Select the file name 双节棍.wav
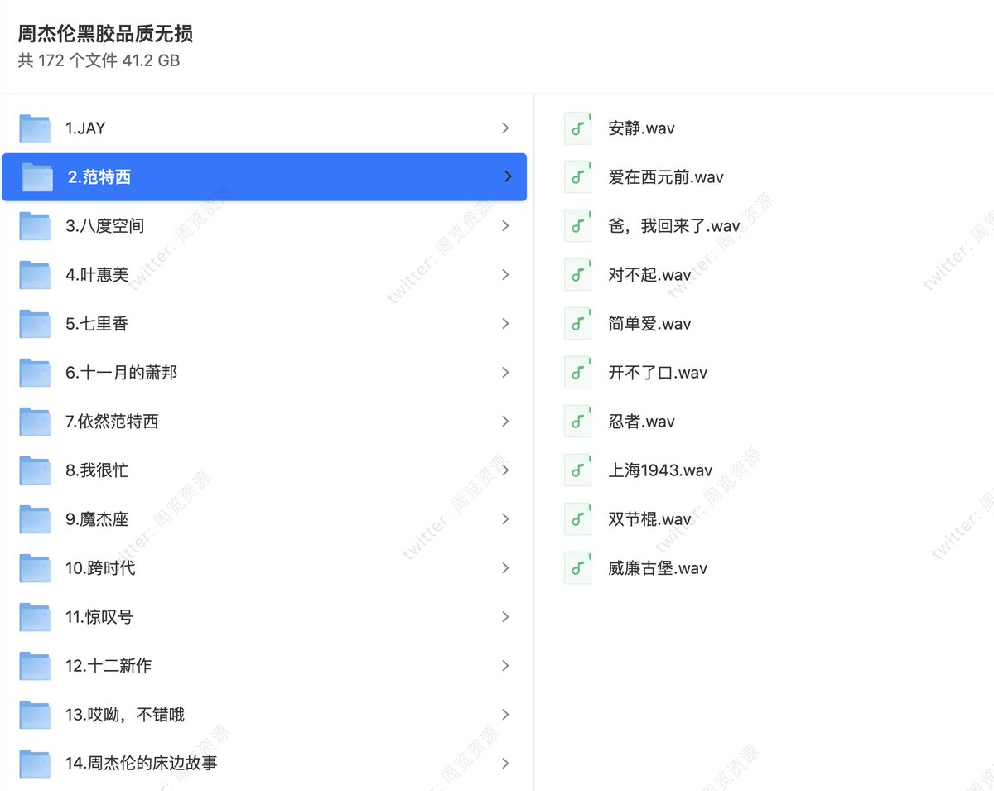This screenshot has height=791, width=994. (x=649, y=519)
